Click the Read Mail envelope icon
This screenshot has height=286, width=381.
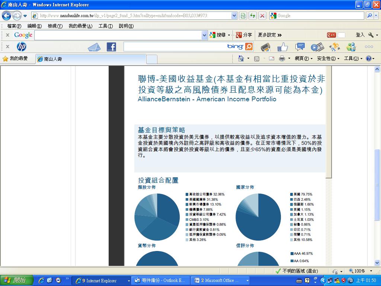271,58
